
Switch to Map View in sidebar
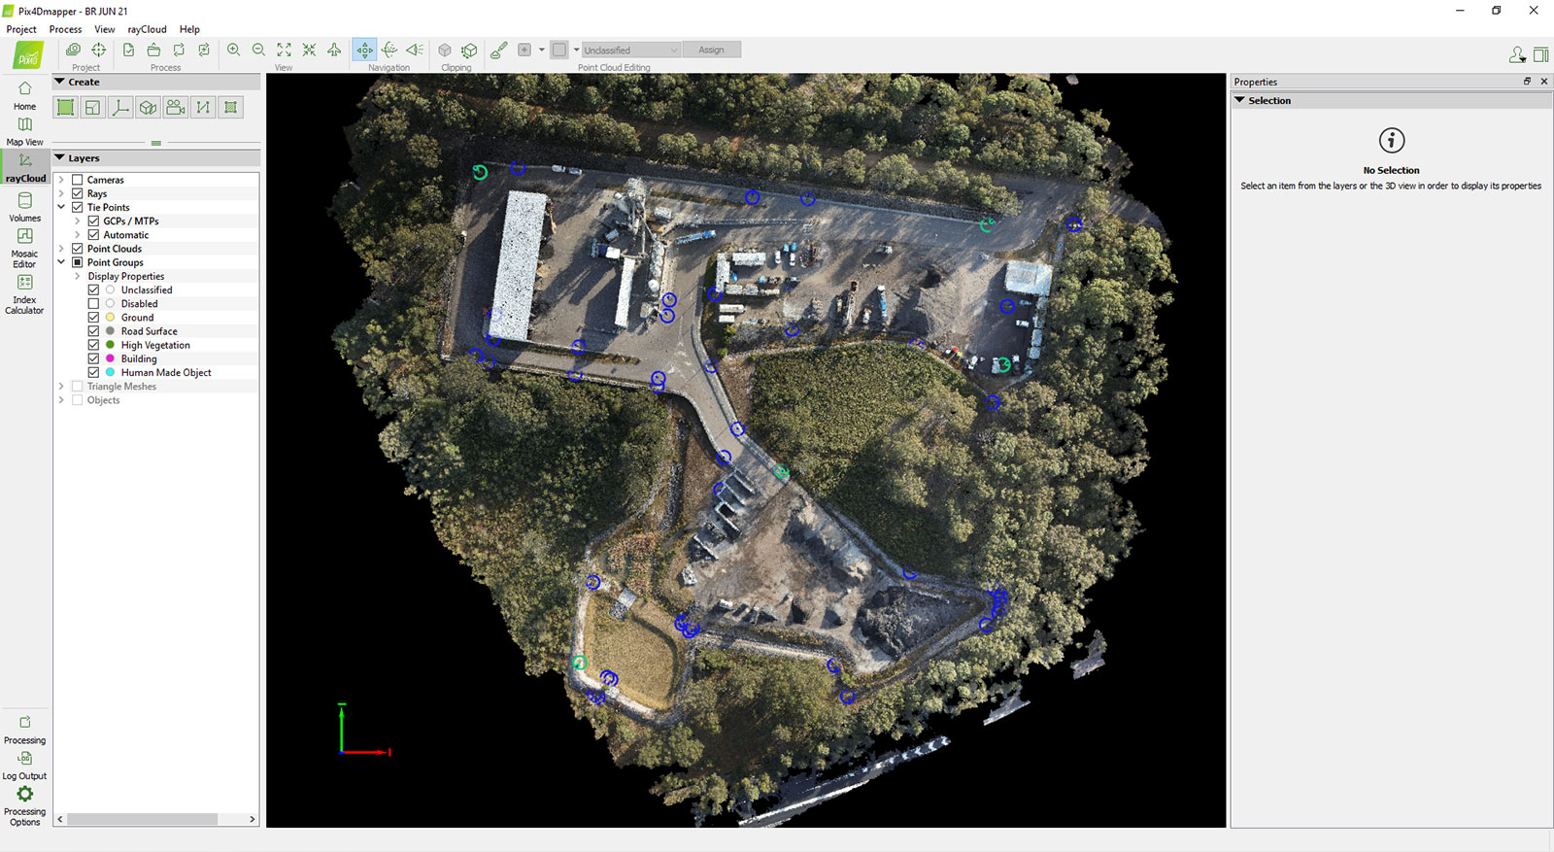[24, 131]
